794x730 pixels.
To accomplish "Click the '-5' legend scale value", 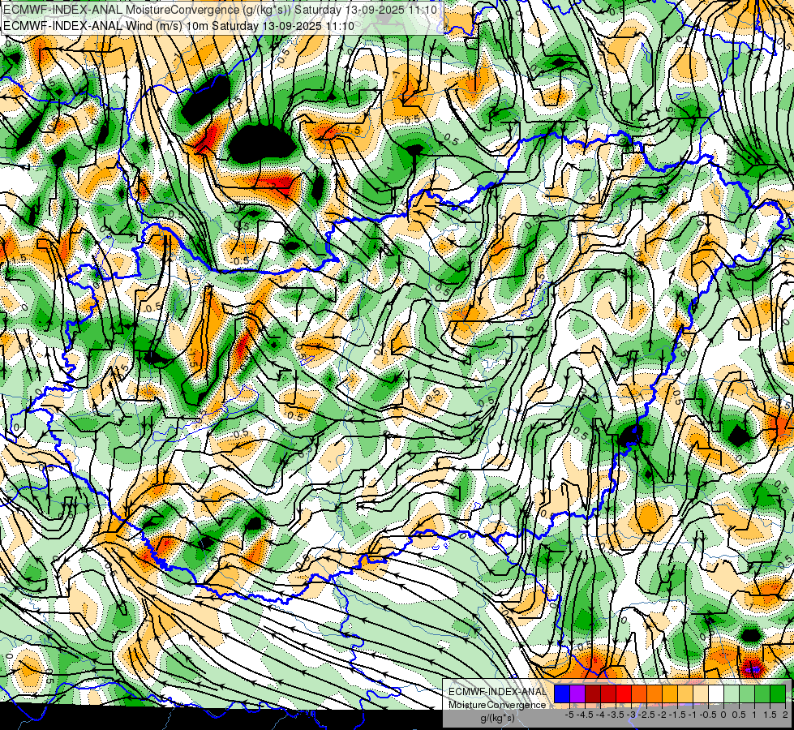I will pyautogui.click(x=569, y=715).
